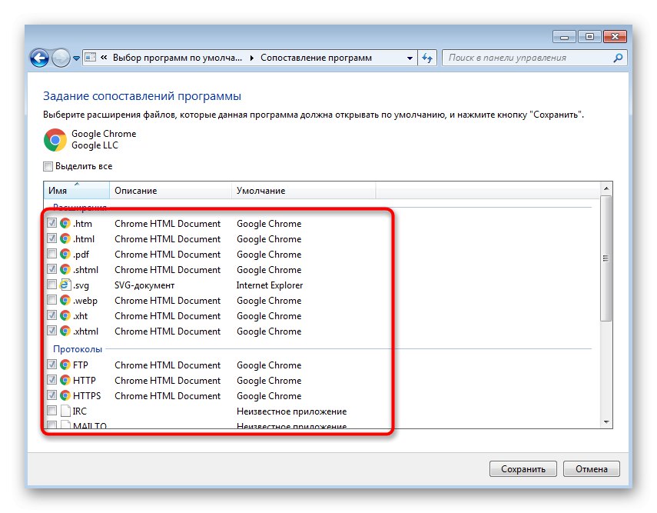Click the blank file icon beside IRC
This screenshot has width=657, height=513.
[x=65, y=411]
